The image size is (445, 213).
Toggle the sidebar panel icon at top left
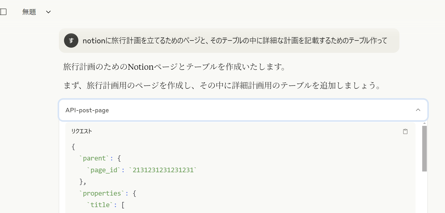(3, 12)
